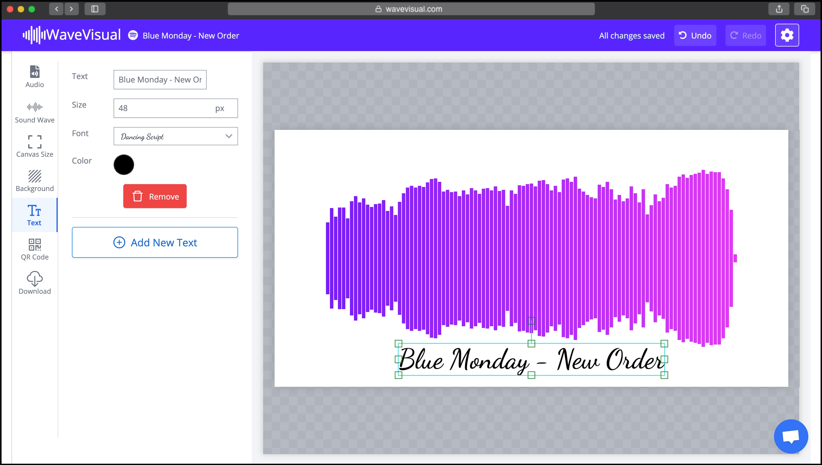Click Add New Text
Image resolution: width=822 pixels, height=465 pixels.
tap(155, 242)
